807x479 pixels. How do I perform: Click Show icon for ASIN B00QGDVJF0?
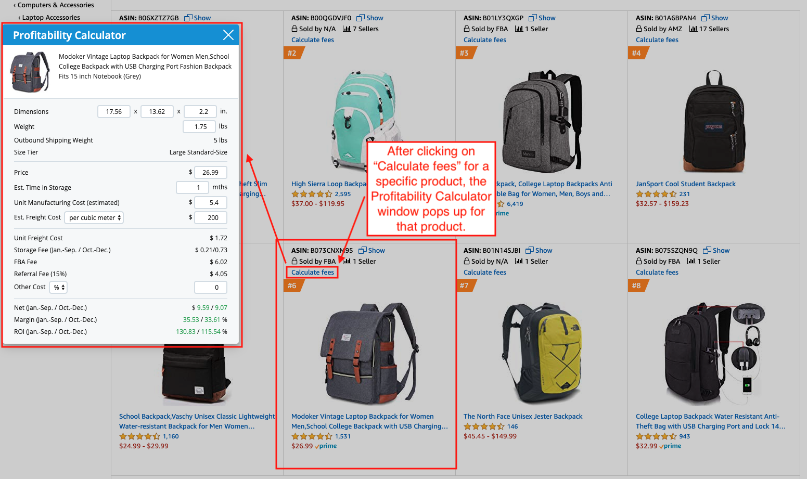pyautogui.click(x=361, y=18)
